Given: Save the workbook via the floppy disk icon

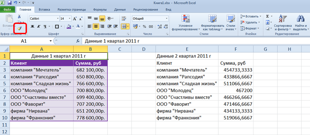Looking at the screenshot, I should click(10, 3).
